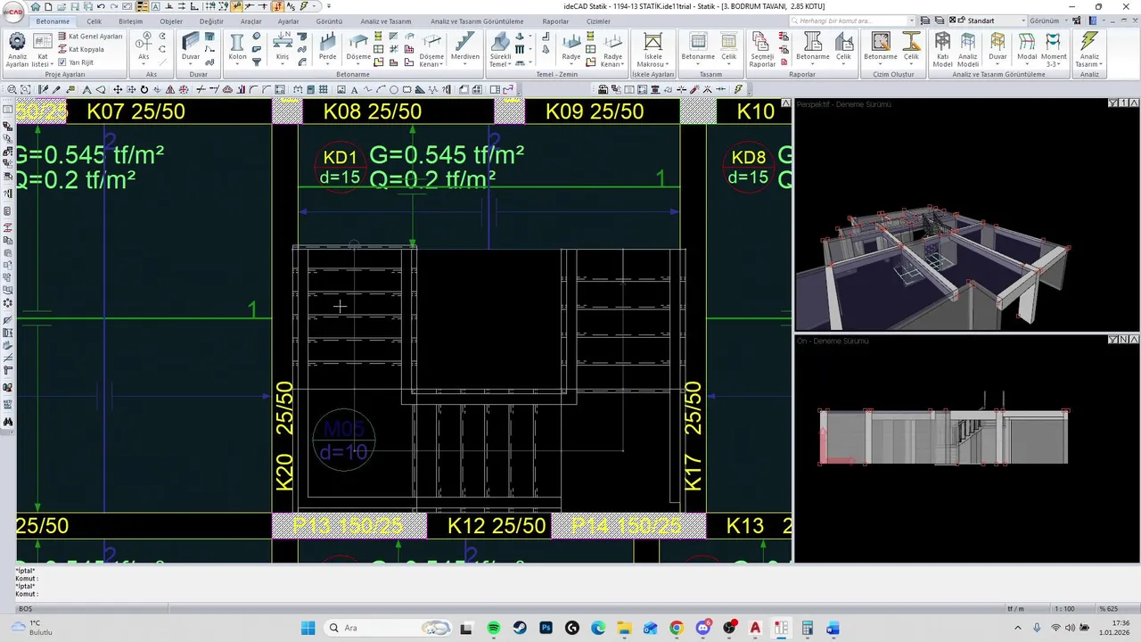The width and height of the screenshot is (1141, 642).
Task: Open Tasarım Çelik design tool
Action: (x=729, y=49)
